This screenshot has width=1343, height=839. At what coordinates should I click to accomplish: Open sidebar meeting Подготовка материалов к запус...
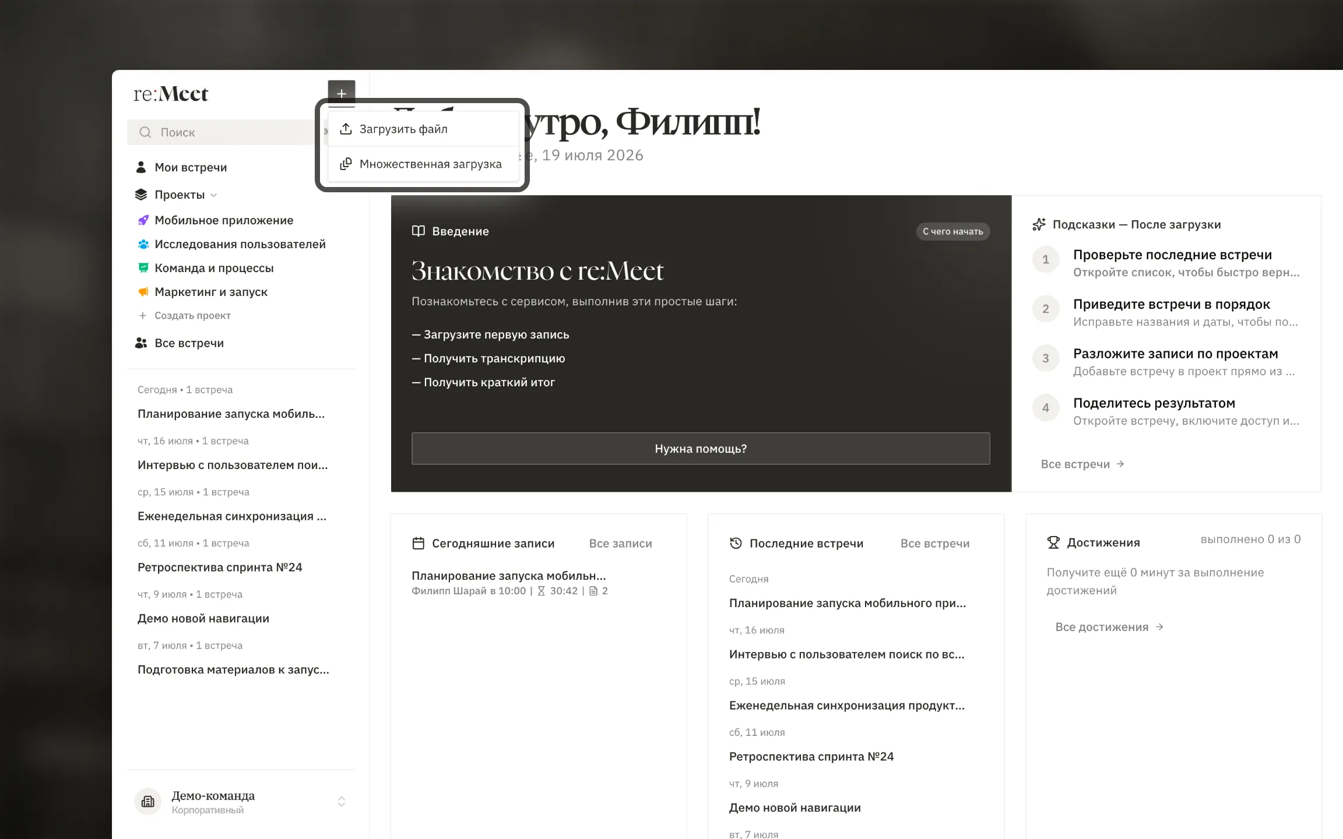point(233,670)
